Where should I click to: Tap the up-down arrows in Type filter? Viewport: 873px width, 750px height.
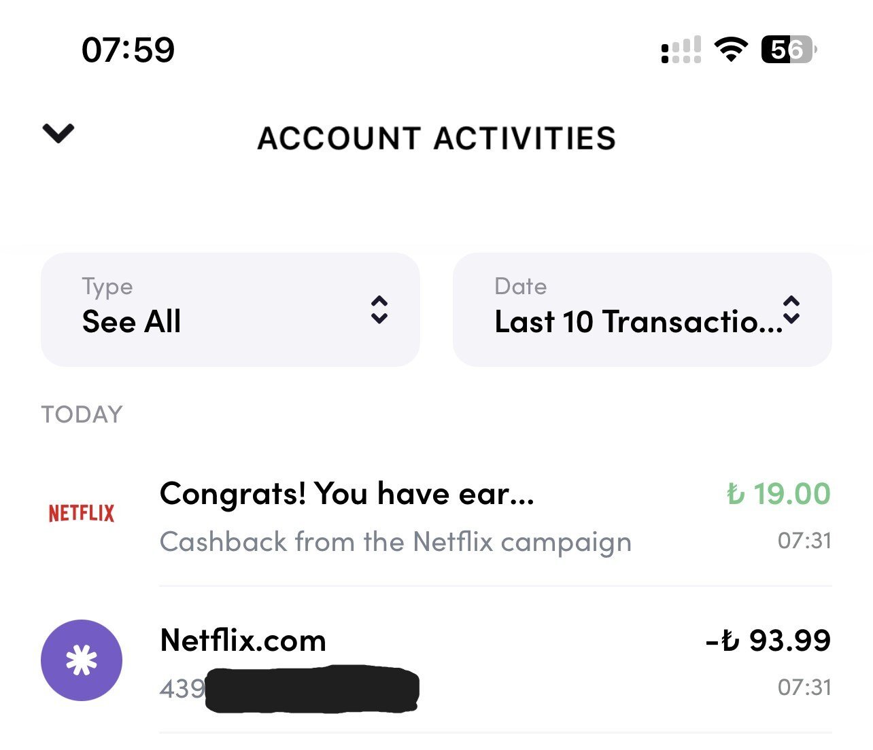(379, 310)
